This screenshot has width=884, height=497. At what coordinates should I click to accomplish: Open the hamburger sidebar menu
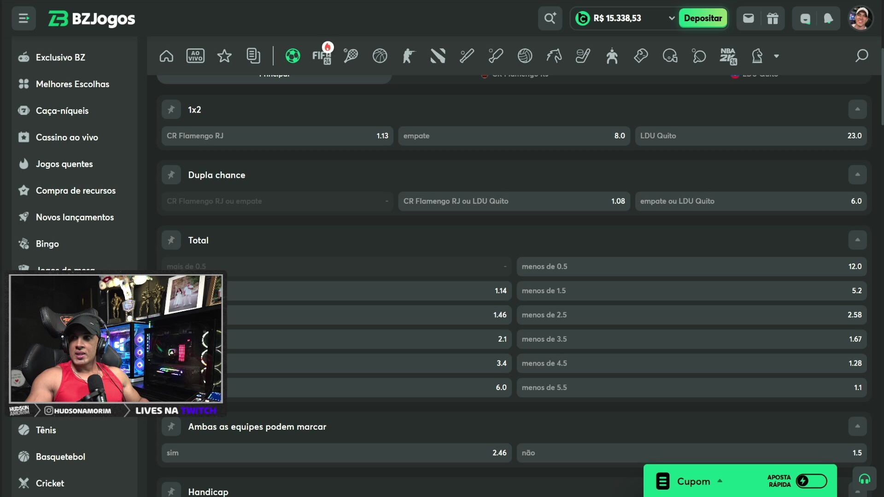23,18
